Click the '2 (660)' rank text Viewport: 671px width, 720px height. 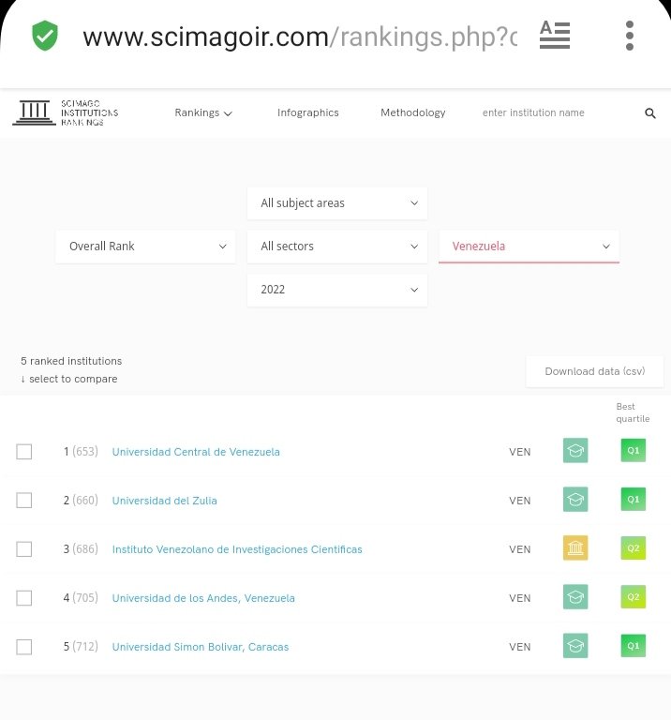tap(81, 500)
